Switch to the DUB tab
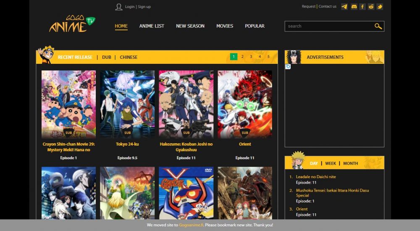The image size is (420, 231). click(x=107, y=57)
